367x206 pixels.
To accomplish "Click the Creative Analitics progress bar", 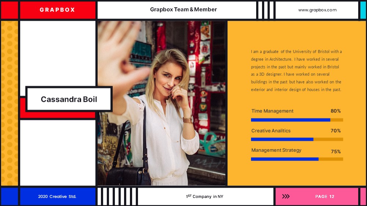I will coord(297,139).
